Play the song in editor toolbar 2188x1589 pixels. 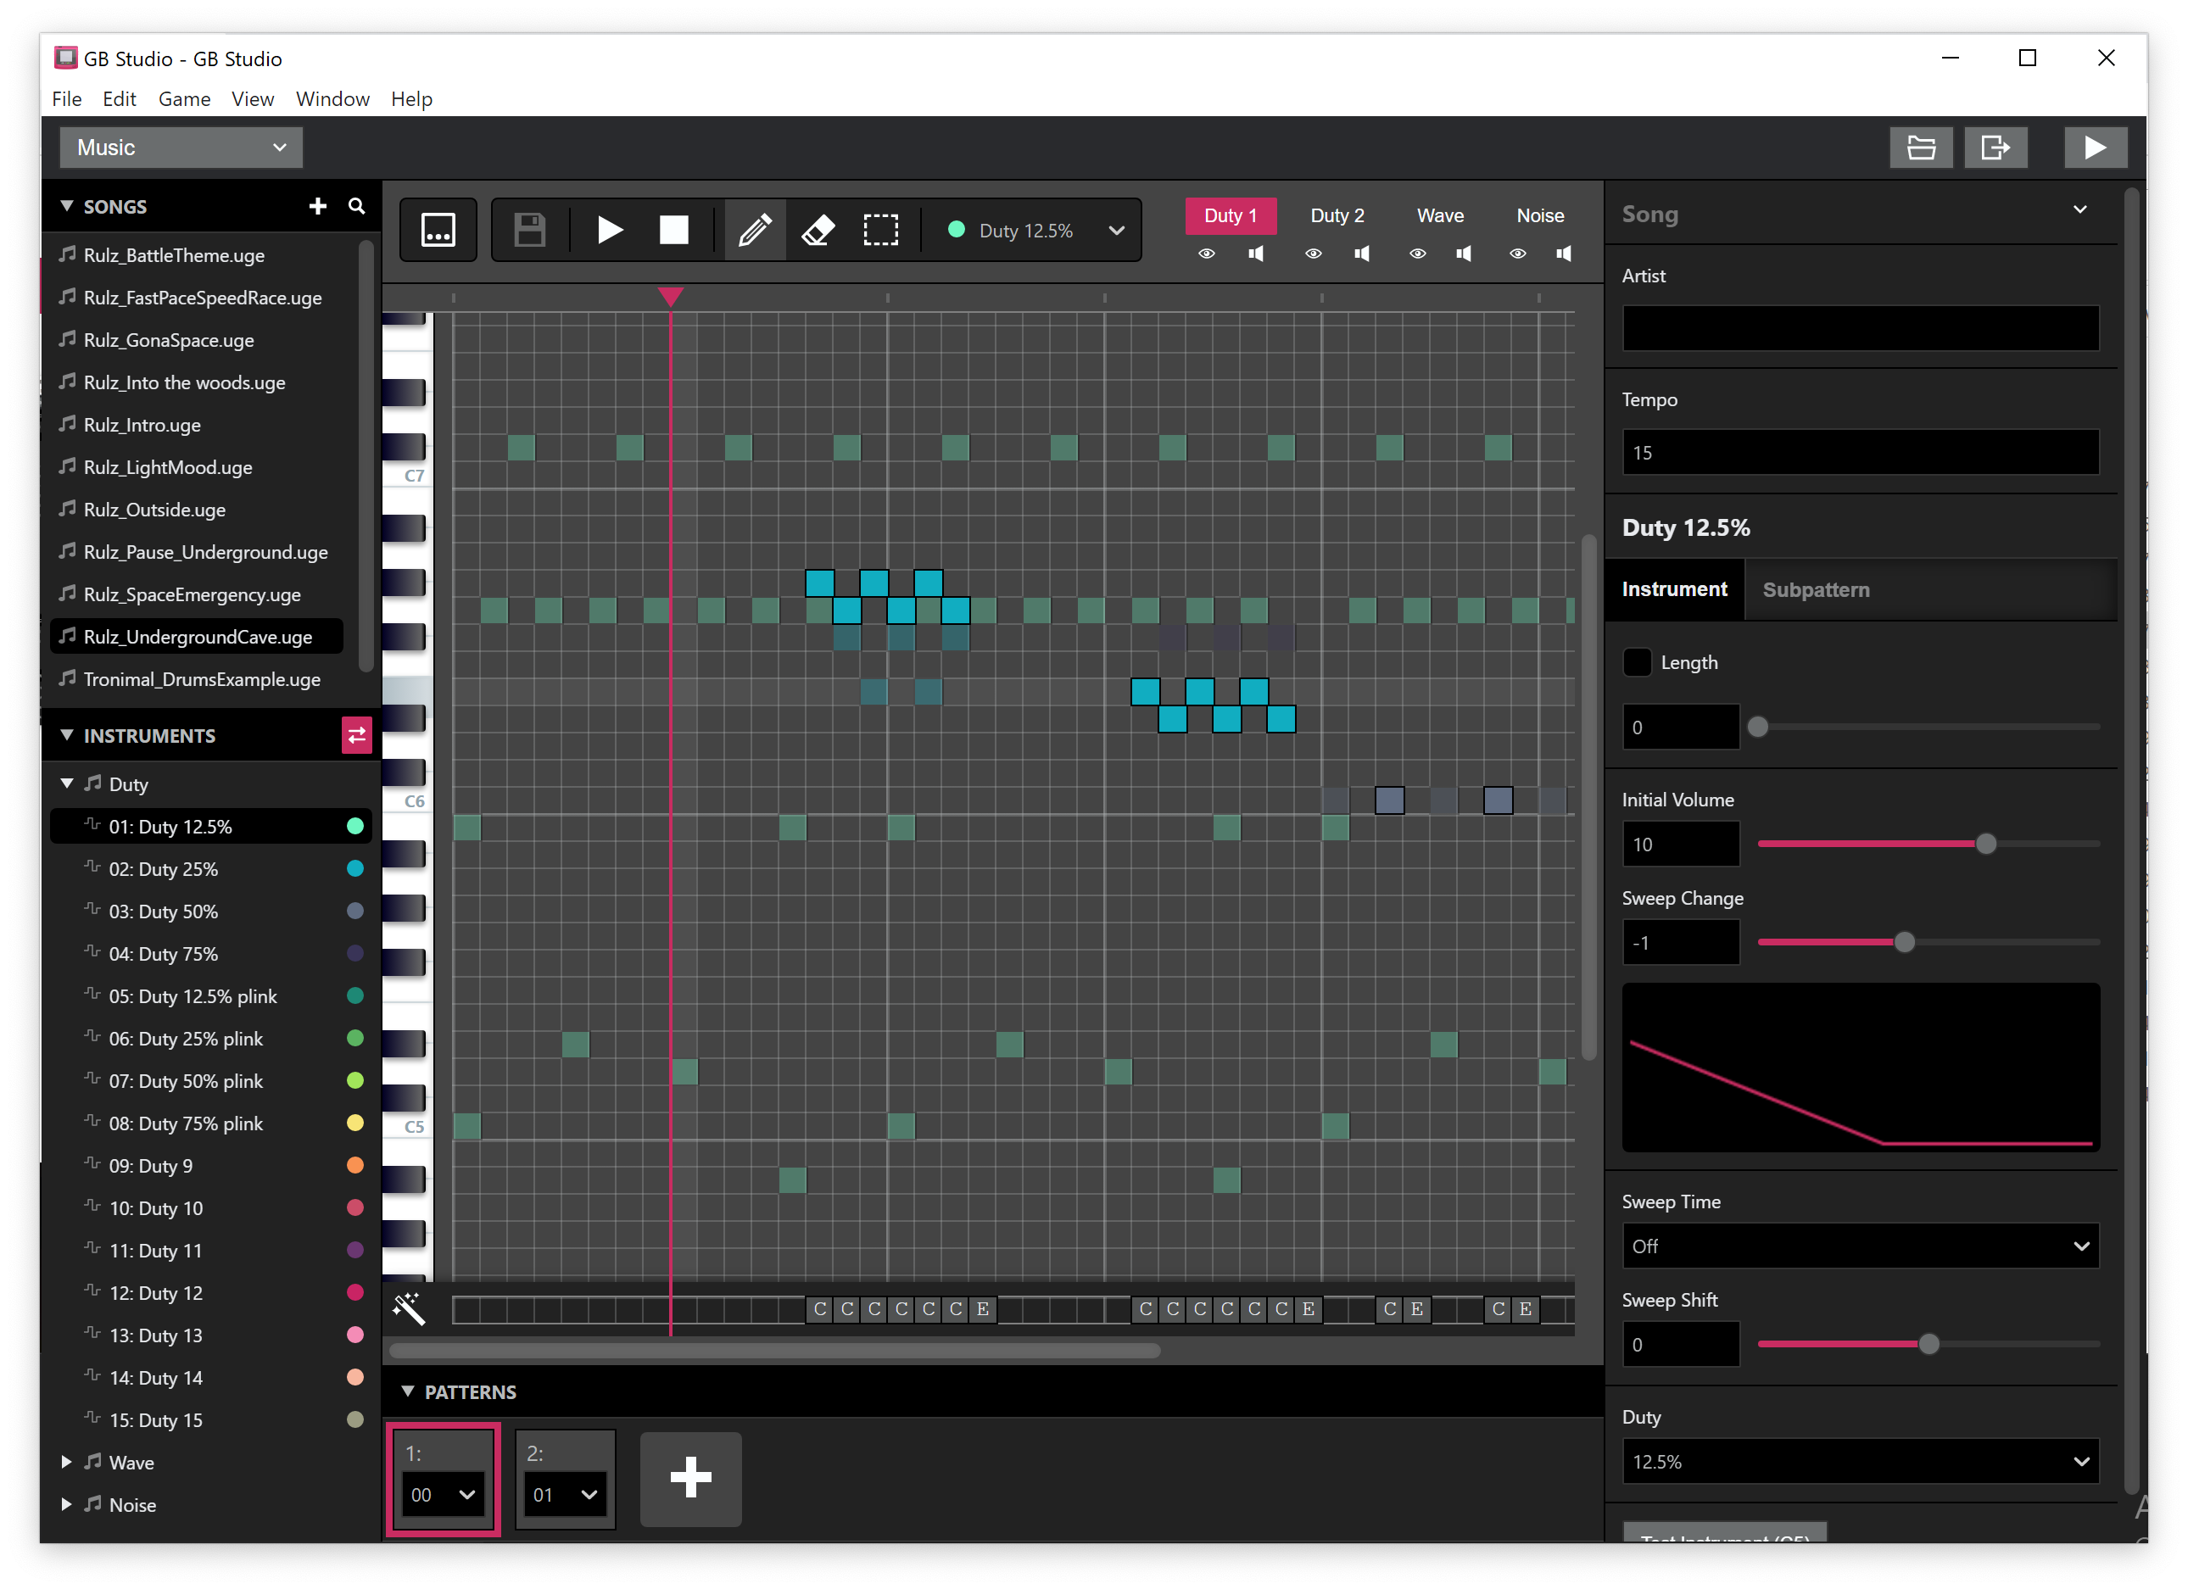[x=610, y=230]
